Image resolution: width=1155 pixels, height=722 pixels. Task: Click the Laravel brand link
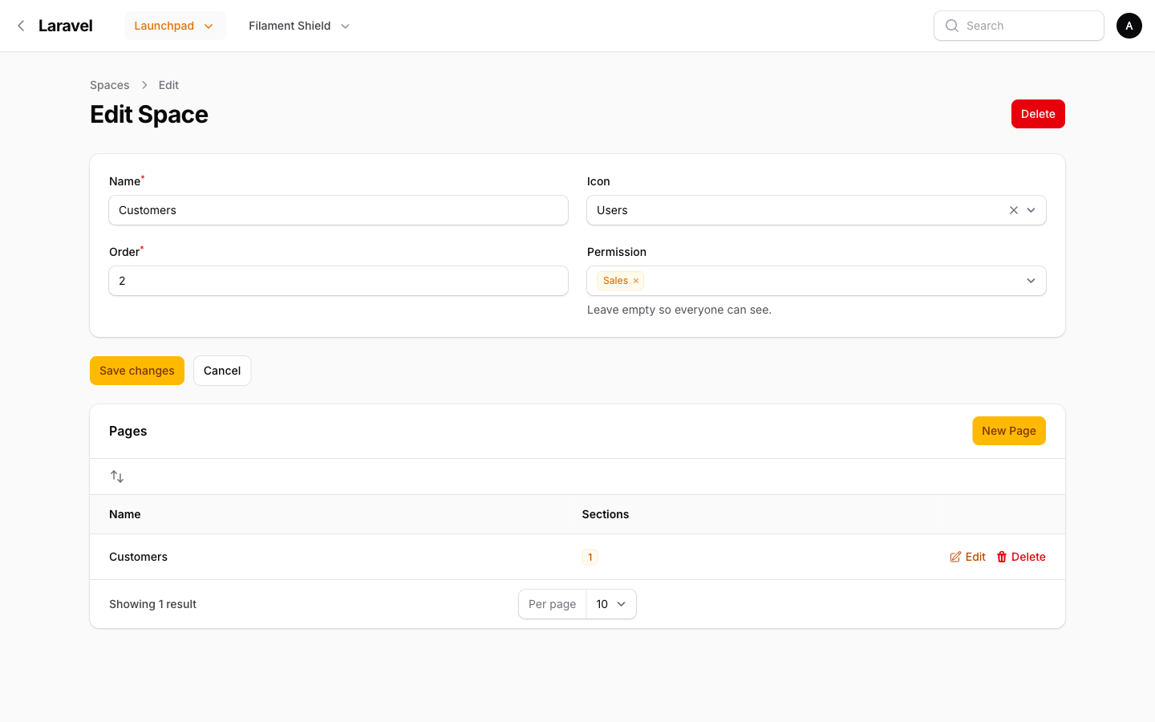(66, 26)
